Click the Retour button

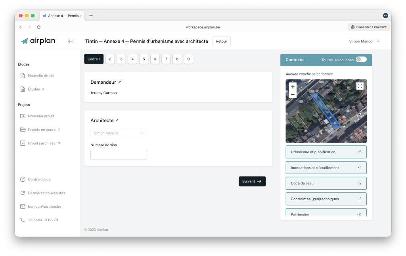[x=221, y=41]
